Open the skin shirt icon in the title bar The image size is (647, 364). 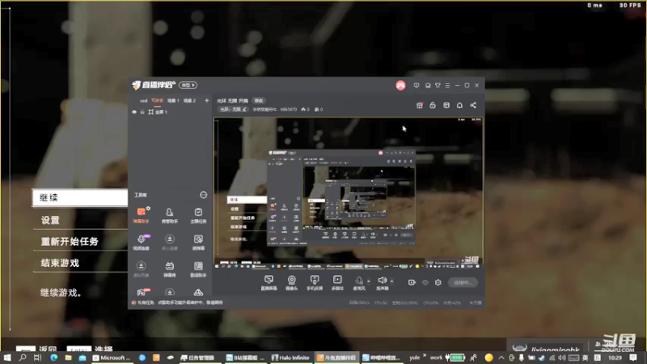438,86
